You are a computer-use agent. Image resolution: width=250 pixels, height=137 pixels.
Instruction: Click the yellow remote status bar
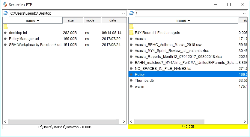click(188, 127)
